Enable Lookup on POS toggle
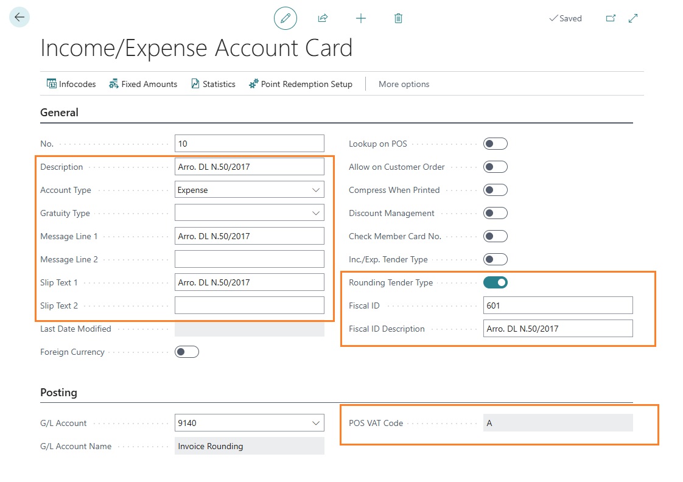Image resolution: width=683 pixels, height=482 pixels. point(495,144)
